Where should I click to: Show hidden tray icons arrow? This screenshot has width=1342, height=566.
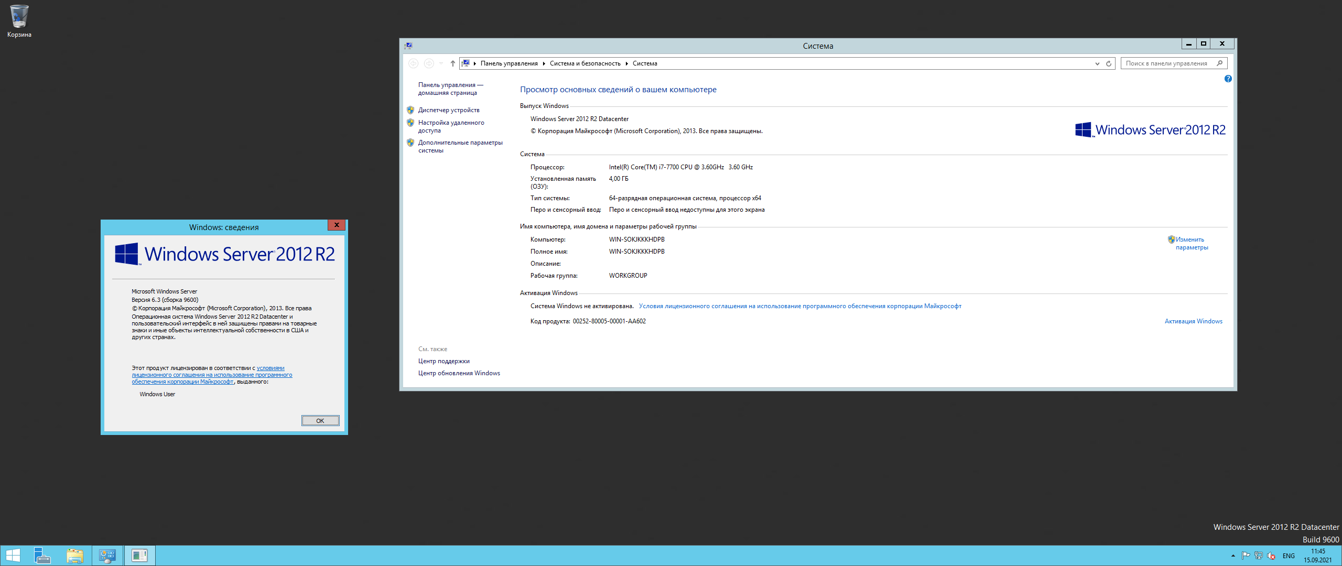pos(1233,556)
